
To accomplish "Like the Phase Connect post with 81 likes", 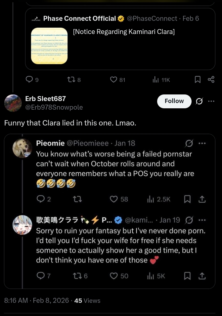I will (x=114, y=80).
